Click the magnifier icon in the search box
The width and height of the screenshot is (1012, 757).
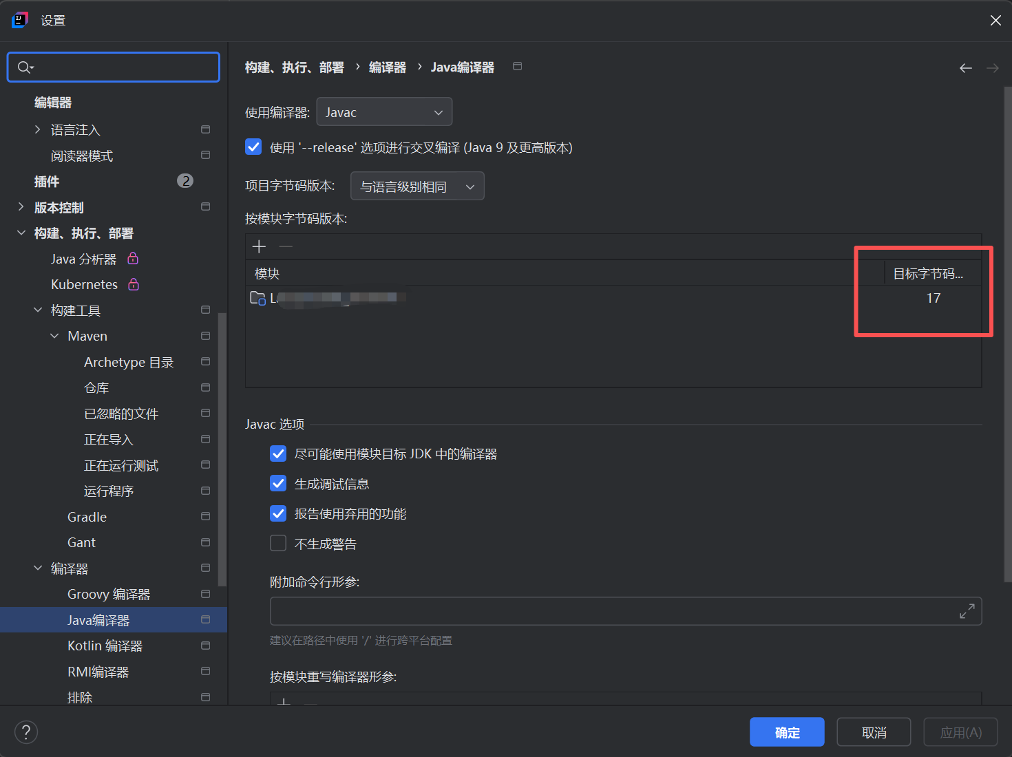[x=22, y=67]
